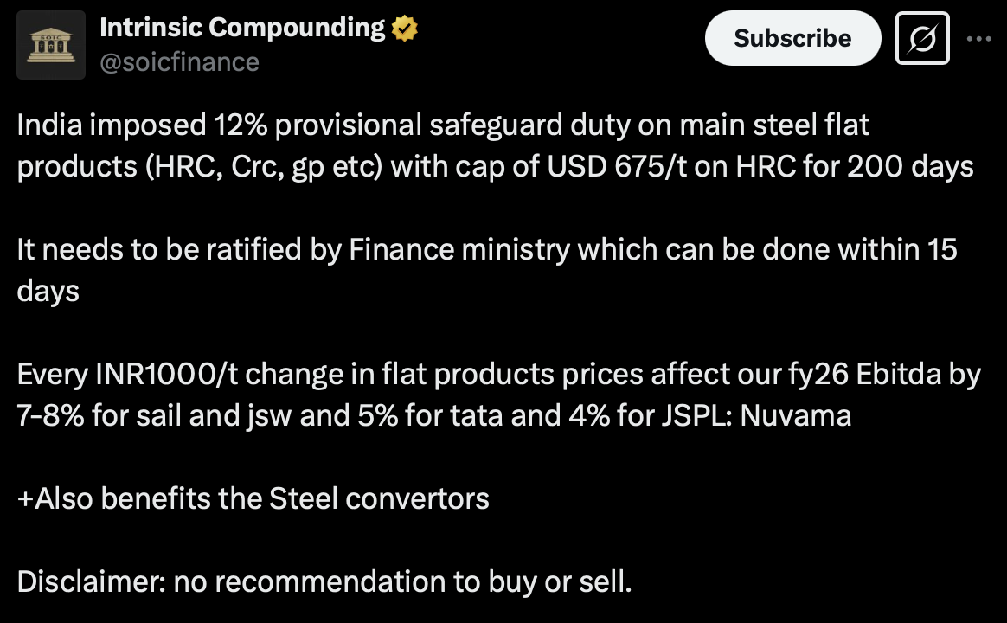Subscribe to Intrinsic Compounding

click(792, 38)
